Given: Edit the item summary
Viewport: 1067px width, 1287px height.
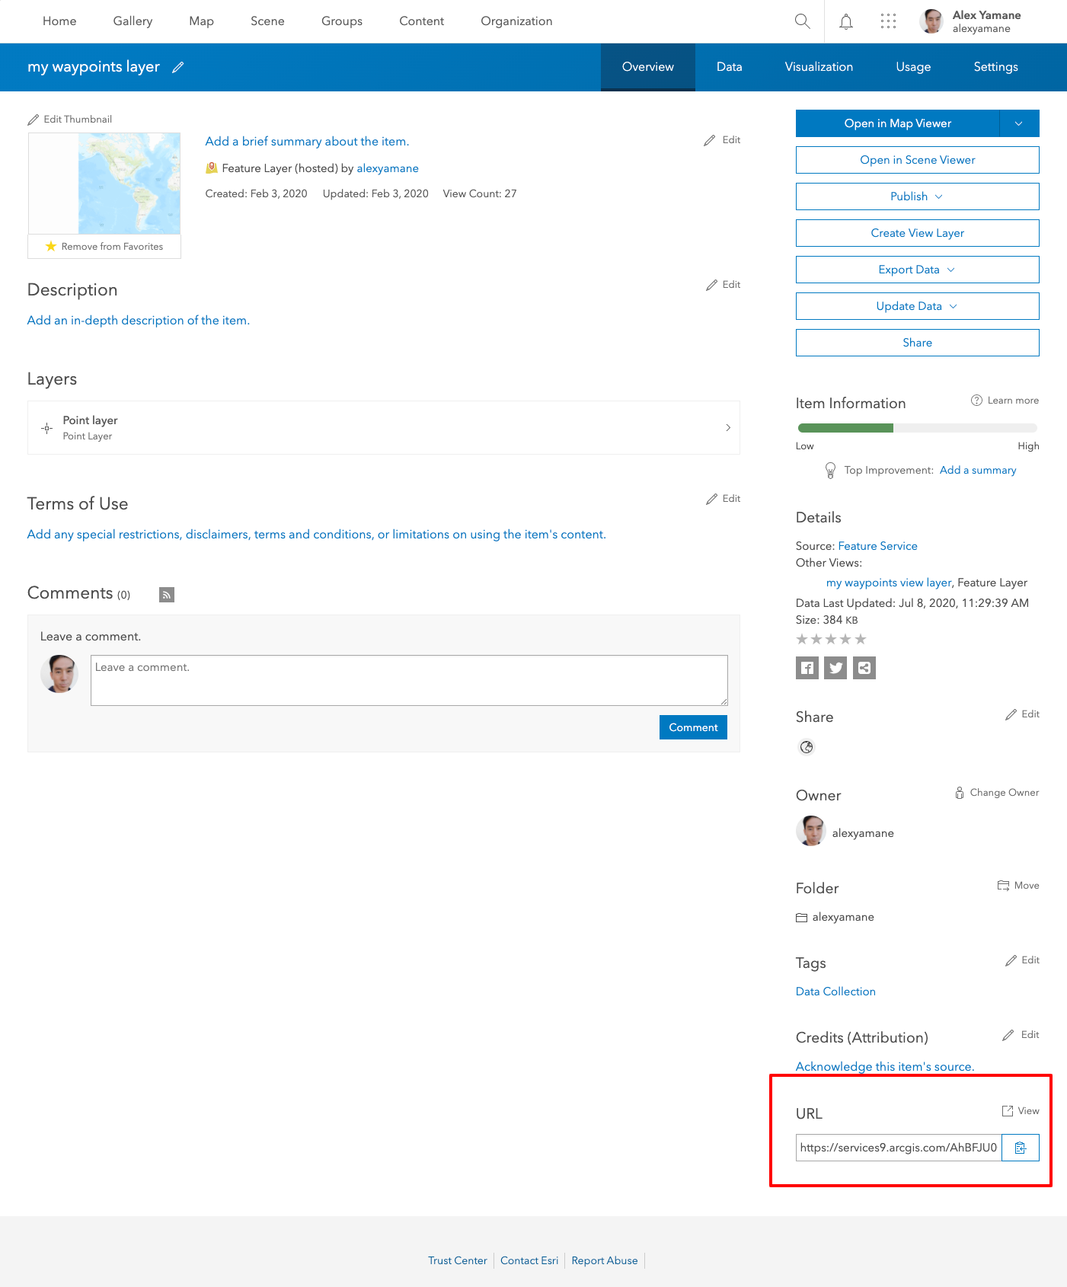Looking at the screenshot, I should click(723, 140).
